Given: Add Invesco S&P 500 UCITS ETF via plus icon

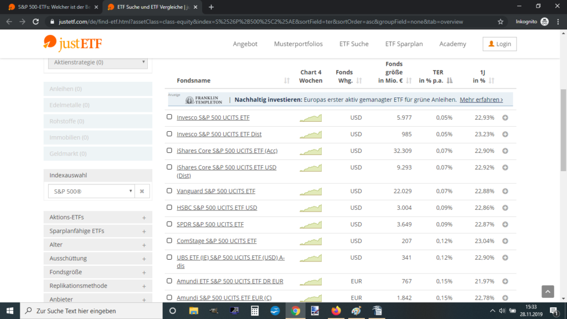Looking at the screenshot, I should (x=505, y=117).
